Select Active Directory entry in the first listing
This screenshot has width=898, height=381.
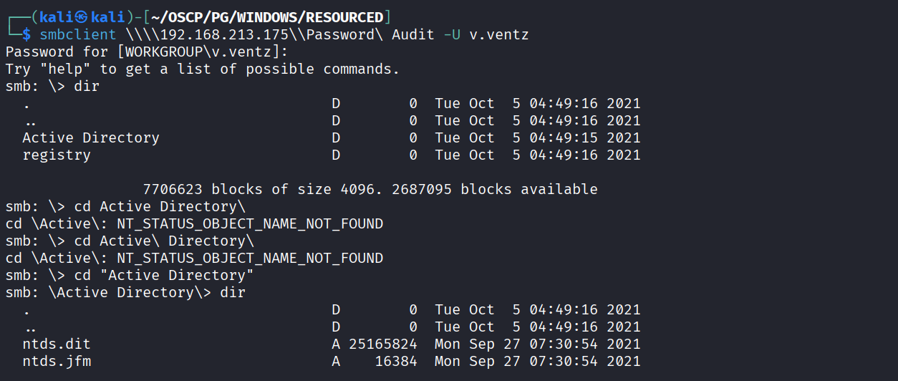(x=91, y=138)
